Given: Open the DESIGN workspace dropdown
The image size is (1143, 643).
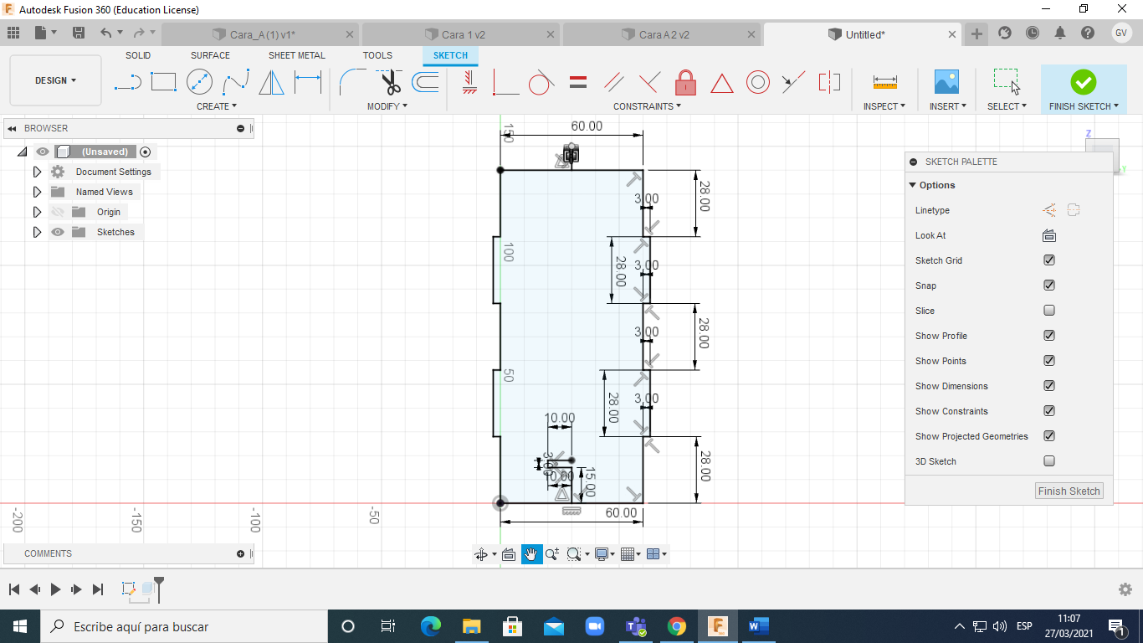Looking at the screenshot, I should pyautogui.click(x=55, y=80).
